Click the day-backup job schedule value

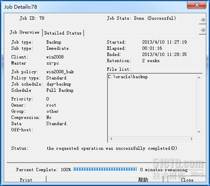(59, 84)
